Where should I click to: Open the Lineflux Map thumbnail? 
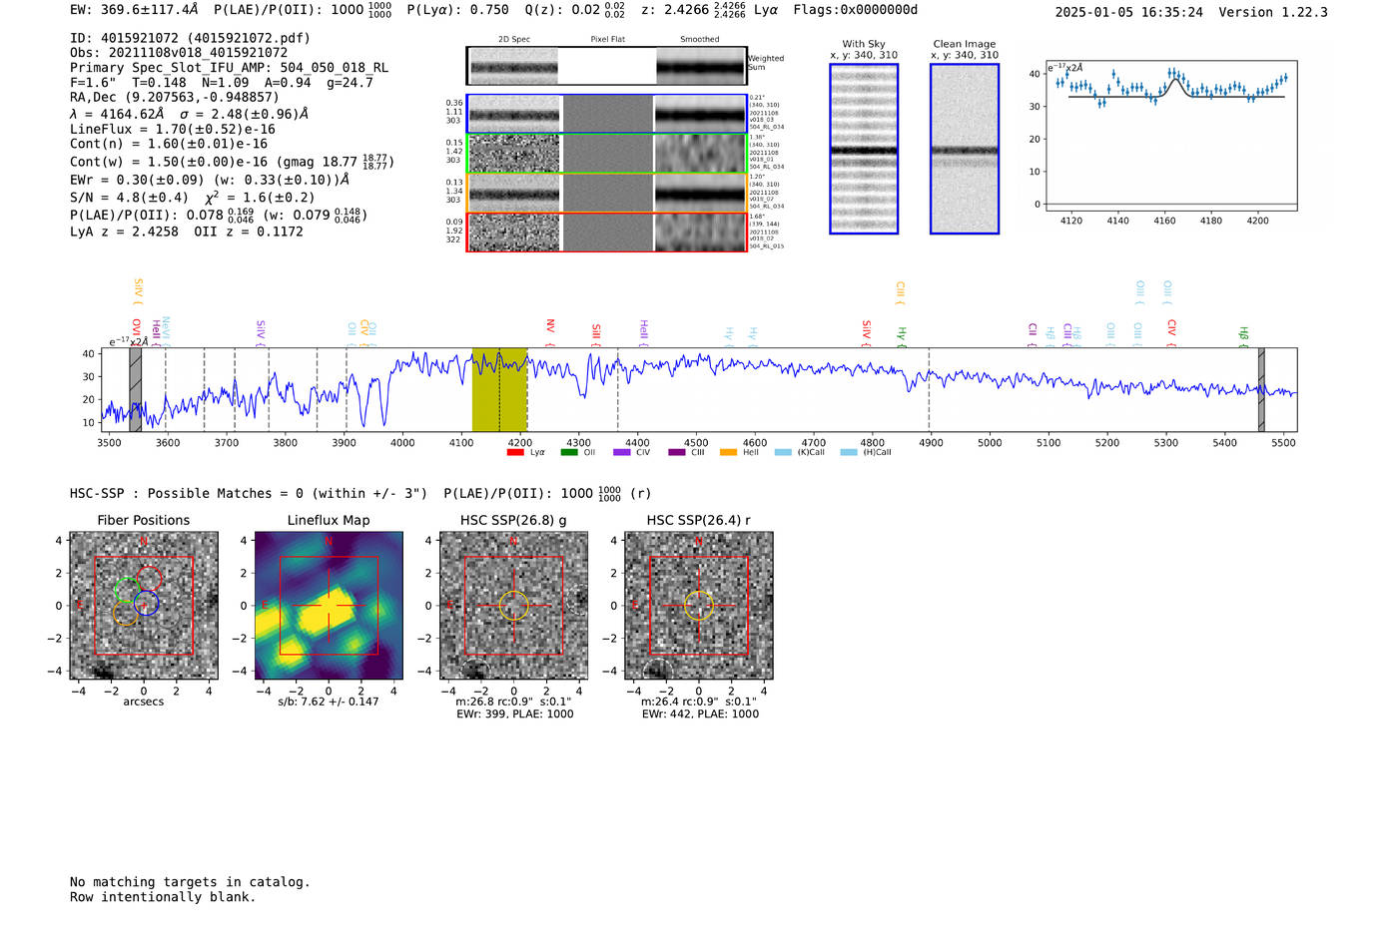pos(329,606)
